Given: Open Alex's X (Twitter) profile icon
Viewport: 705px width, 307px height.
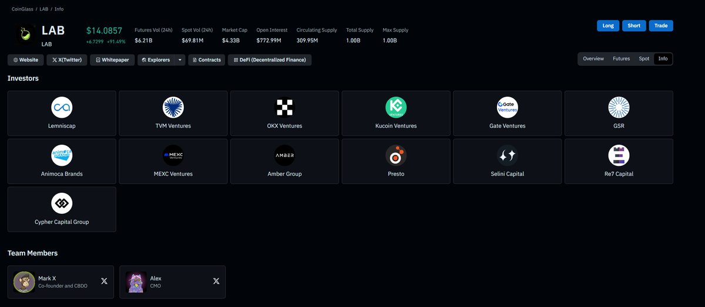Looking at the screenshot, I should click(x=216, y=281).
